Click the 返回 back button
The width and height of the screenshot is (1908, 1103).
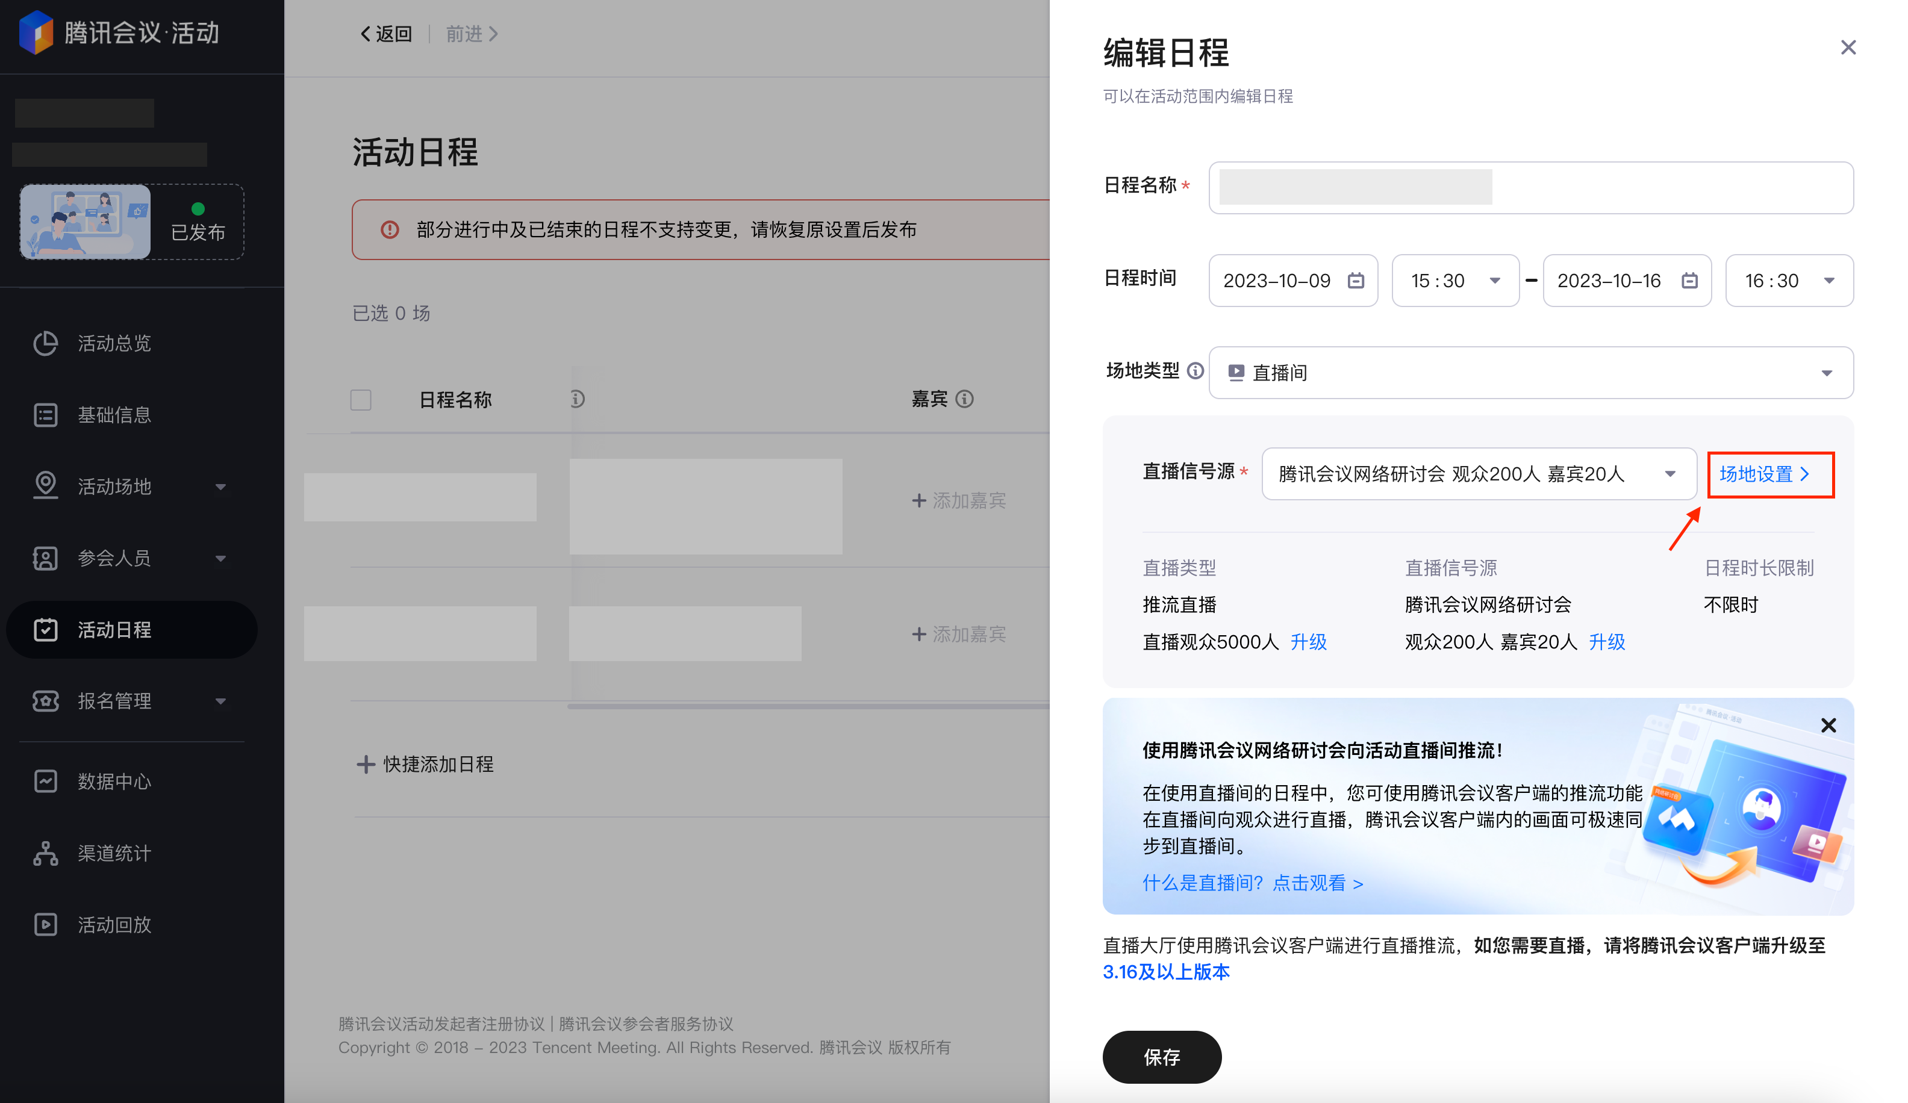pyautogui.click(x=385, y=33)
